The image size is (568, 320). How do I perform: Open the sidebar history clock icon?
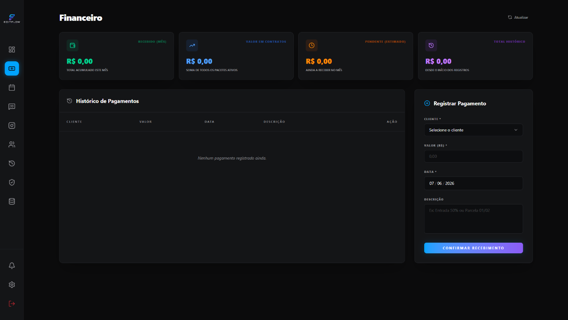click(12, 164)
